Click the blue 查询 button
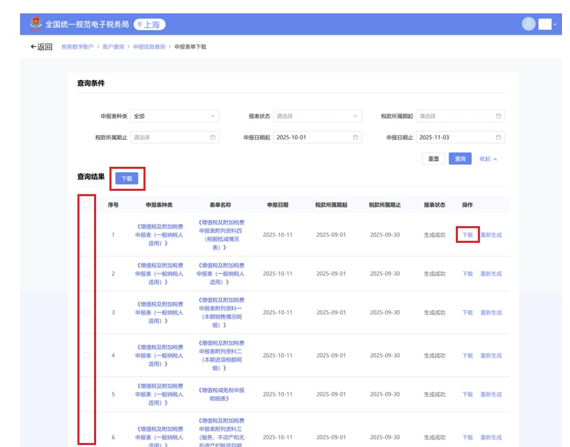Image resolution: width=570 pixels, height=447 pixels. pyautogui.click(x=460, y=159)
